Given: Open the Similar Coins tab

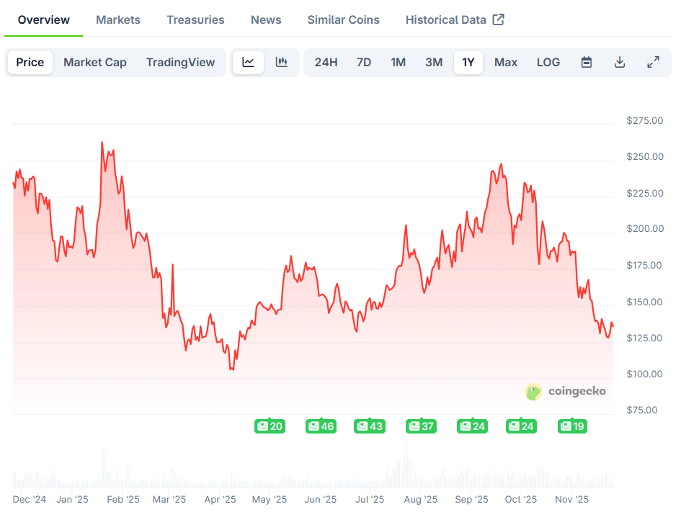Looking at the screenshot, I should pyautogui.click(x=343, y=19).
